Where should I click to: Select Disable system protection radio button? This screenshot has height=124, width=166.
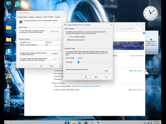[68, 40]
